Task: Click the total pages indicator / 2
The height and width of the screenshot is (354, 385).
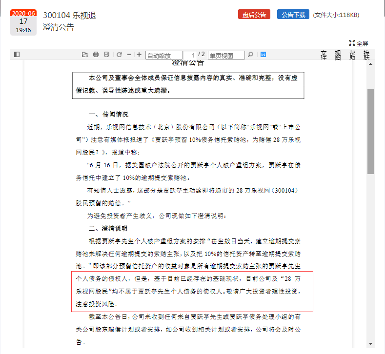Action: (x=202, y=54)
